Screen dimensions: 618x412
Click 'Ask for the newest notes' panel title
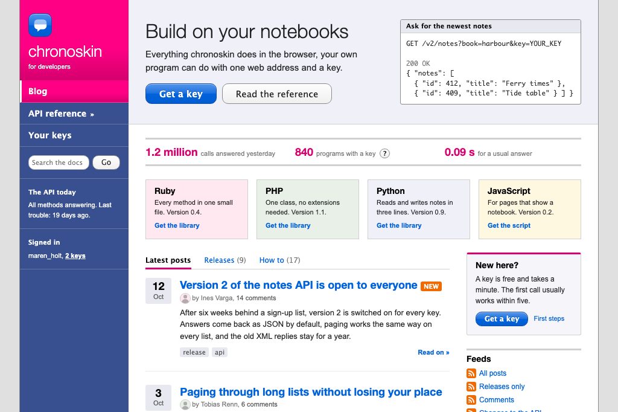point(449,26)
